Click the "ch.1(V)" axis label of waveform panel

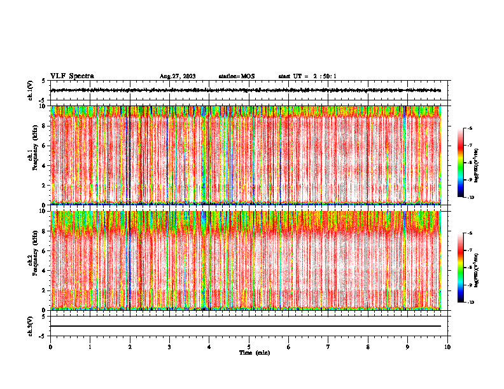pyautogui.click(x=31, y=90)
